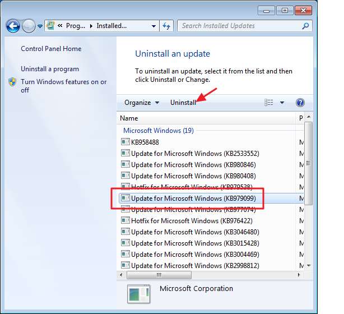Image resolution: width=344 pixels, height=314 pixels.
Task: Select the KB958488 update row
Action: point(211,142)
